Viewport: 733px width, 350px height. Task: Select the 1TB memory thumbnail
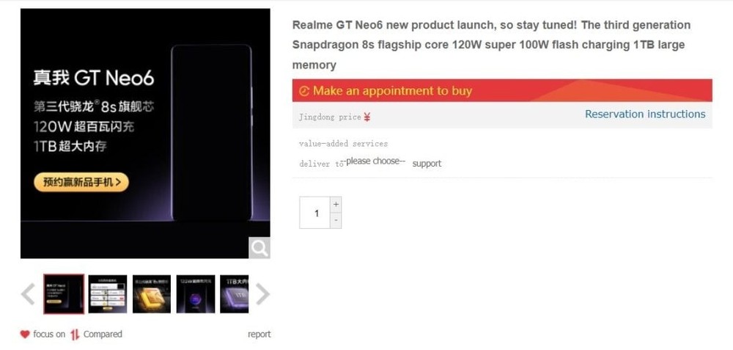point(235,294)
